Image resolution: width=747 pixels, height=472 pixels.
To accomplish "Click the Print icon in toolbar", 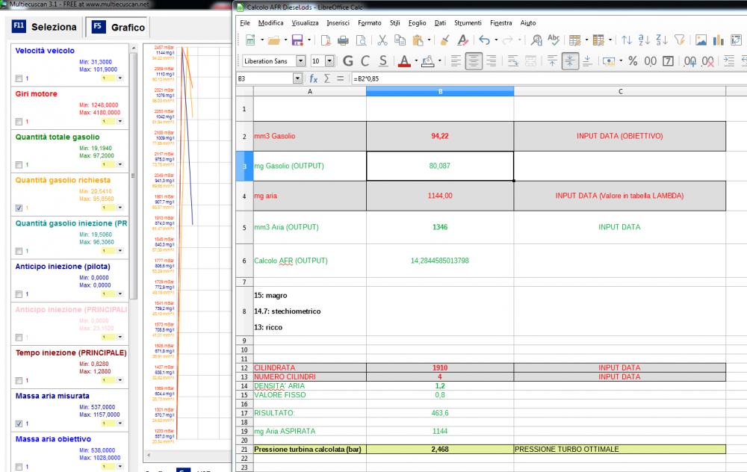I will coord(343,40).
